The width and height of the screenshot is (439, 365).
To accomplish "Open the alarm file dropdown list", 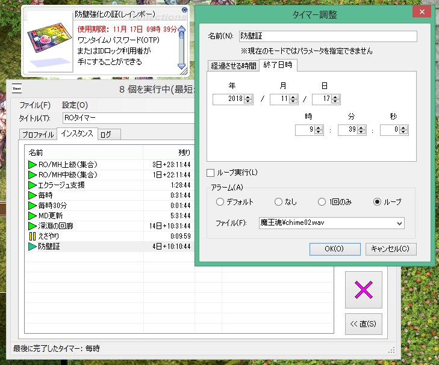I will 398,223.
